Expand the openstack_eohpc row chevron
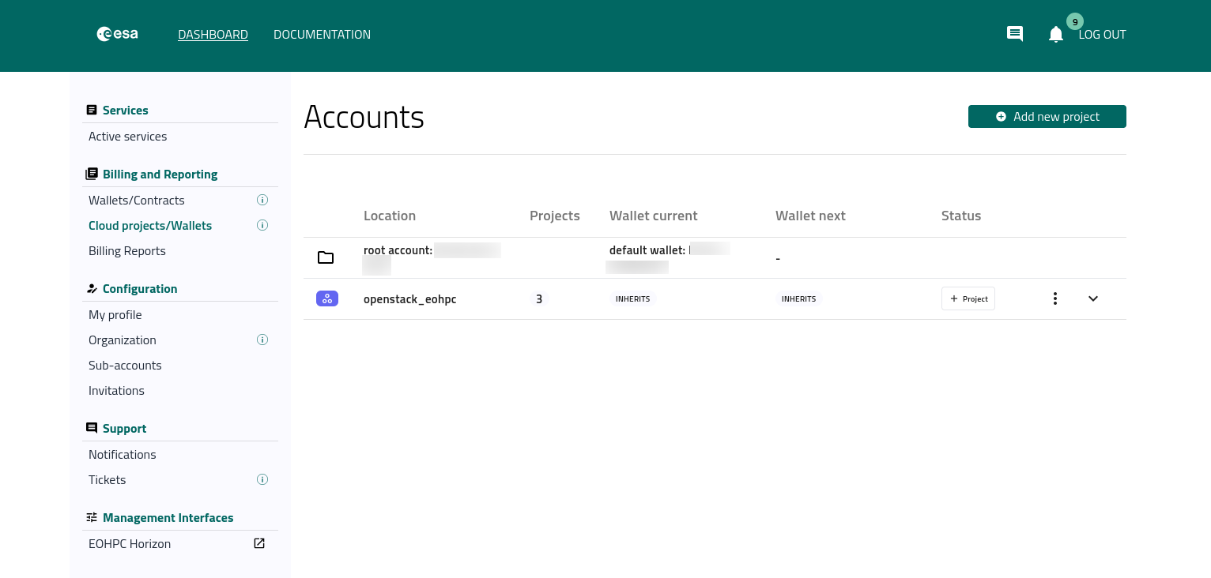Image resolution: width=1211 pixels, height=578 pixels. click(x=1093, y=298)
